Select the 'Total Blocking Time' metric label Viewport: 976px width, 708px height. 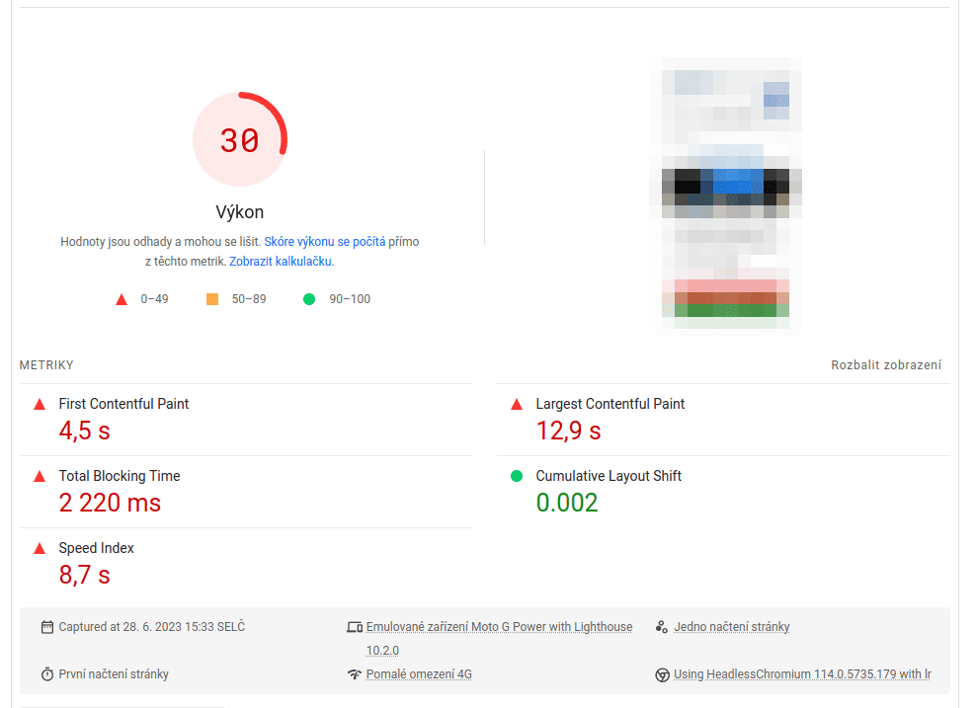click(x=120, y=476)
